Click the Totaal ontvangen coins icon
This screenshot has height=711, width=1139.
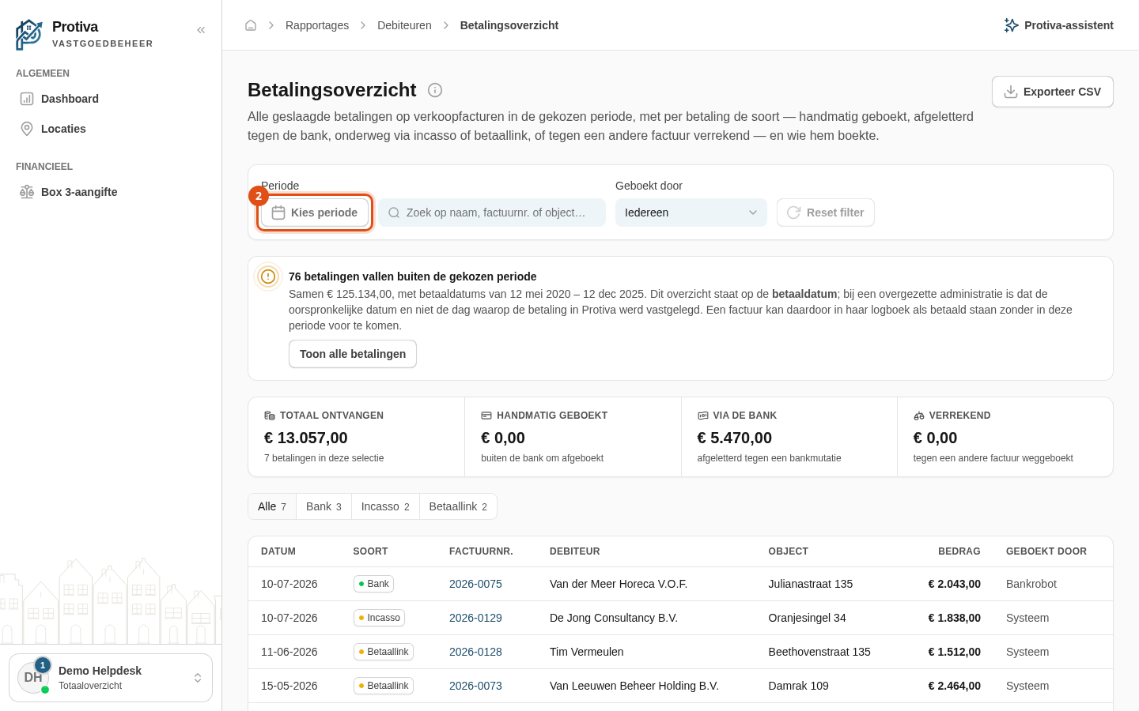click(x=270, y=416)
